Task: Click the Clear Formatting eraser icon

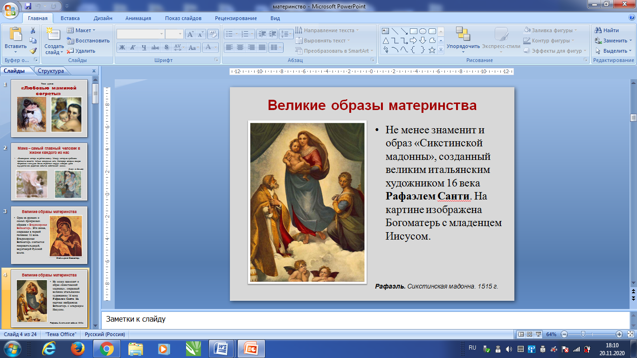Action: 213,34
